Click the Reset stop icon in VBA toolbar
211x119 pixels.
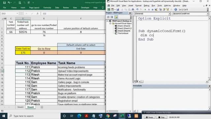(x=152, y=10)
